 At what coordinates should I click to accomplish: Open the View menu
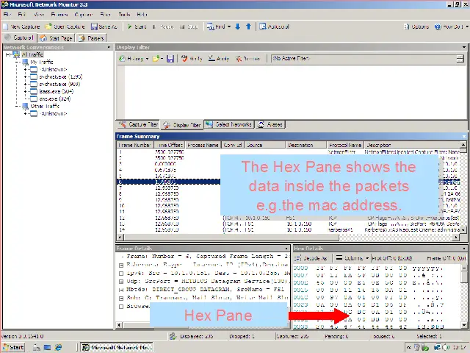tap(39, 15)
